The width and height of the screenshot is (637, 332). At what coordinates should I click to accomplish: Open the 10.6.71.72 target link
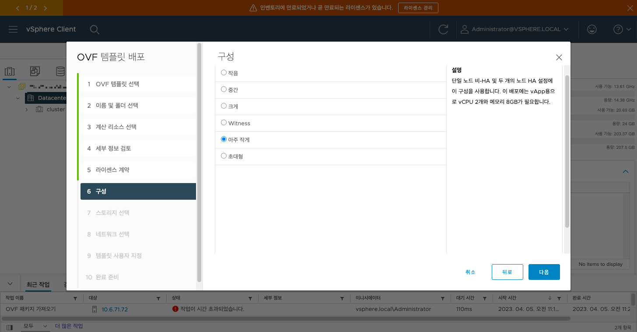pos(115,309)
